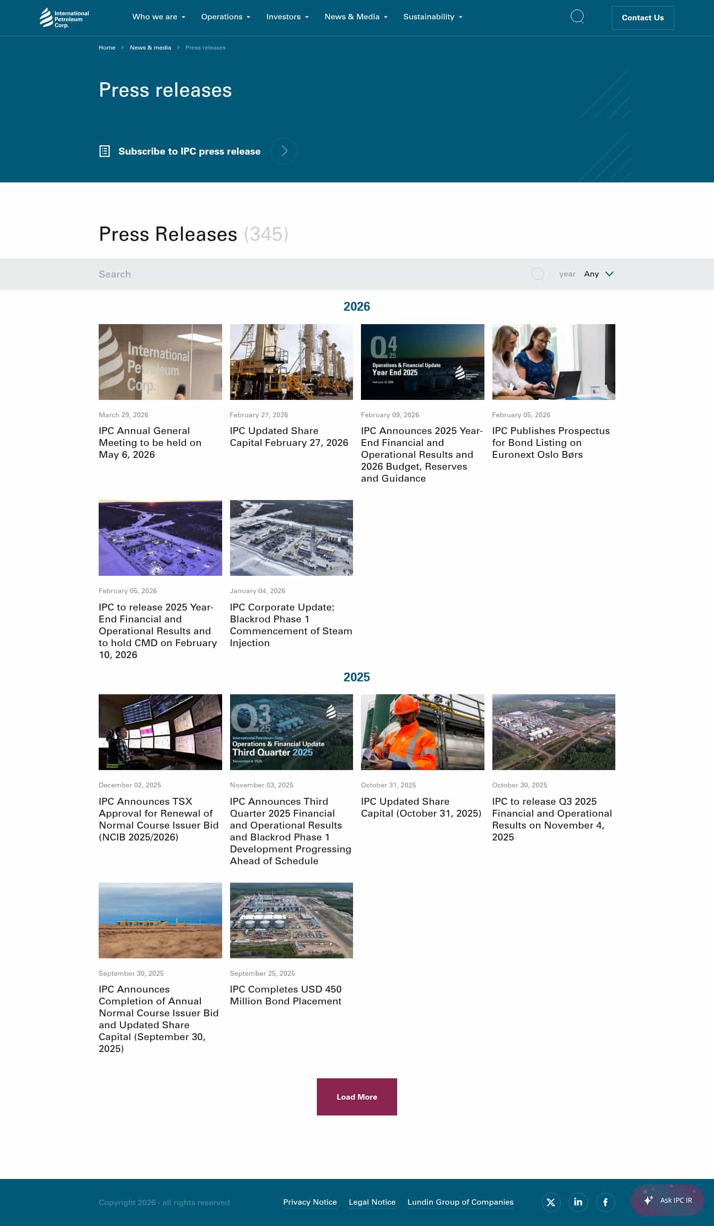Click the circled arrow beside Subscribe
The height and width of the screenshot is (1226, 714).
click(284, 151)
